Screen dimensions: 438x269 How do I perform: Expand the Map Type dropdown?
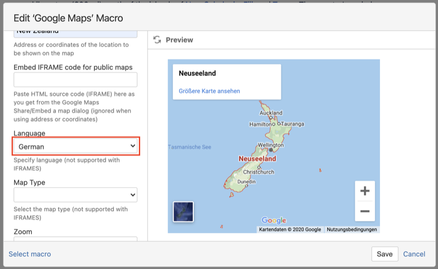[76, 195]
